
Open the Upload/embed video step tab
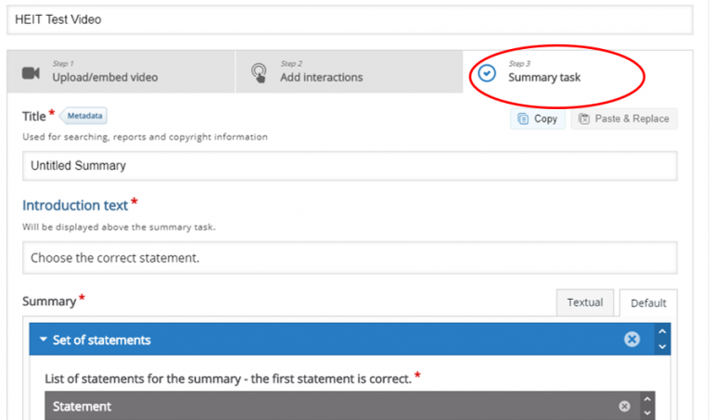tap(121, 71)
